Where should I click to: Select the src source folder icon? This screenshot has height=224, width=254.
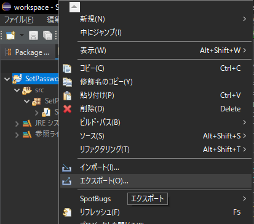[27, 90]
